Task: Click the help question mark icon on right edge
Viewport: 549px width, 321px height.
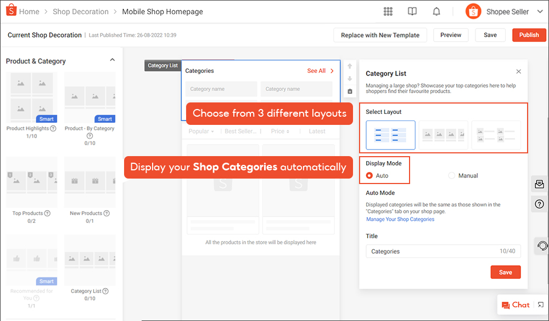Action: 539,204
